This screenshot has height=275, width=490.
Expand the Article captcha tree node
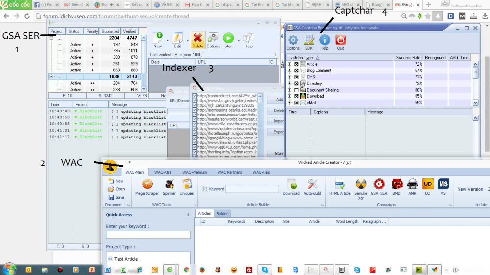tap(290, 64)
